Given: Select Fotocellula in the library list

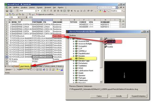Looking at the screenshot, I should pos(111,42).
